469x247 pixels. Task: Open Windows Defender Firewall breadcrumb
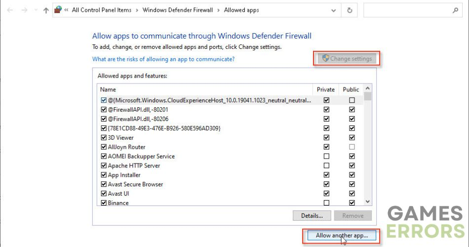178,10
